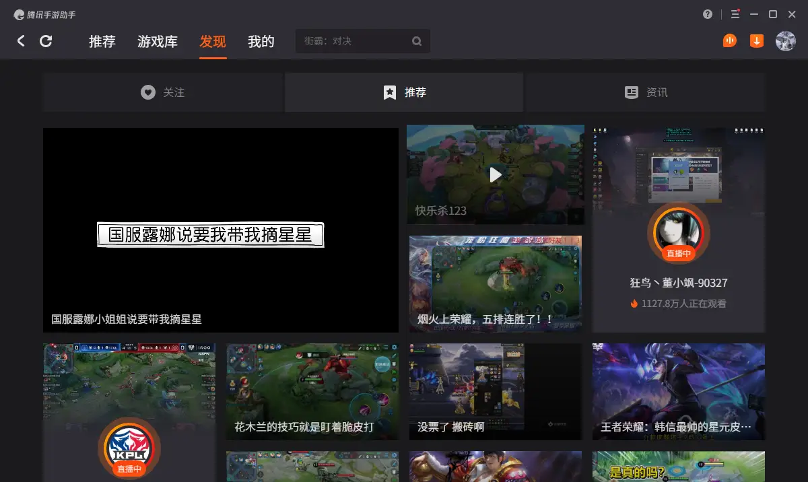The width and height of the screenshot is (808, 482).
Task: Open the KPL live stream card
Action: tap(129, 413)
